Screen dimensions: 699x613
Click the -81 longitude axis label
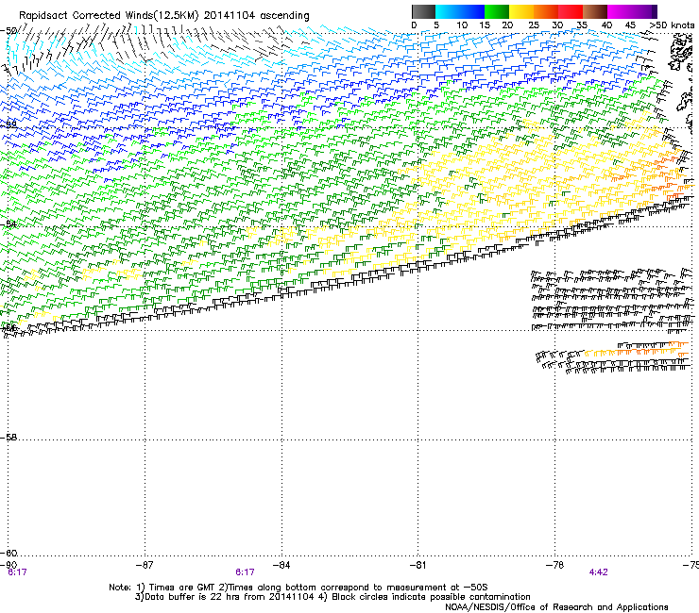[418, 565]
